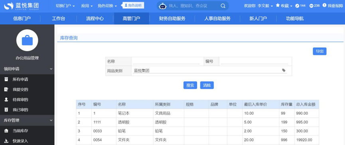Open the 流程中心 tab
Screen dimensions: 345x145
(x=95, y=18)
